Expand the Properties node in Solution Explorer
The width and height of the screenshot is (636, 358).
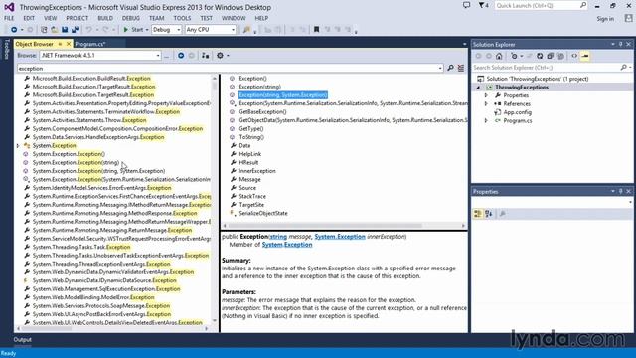tap(486, 95)
